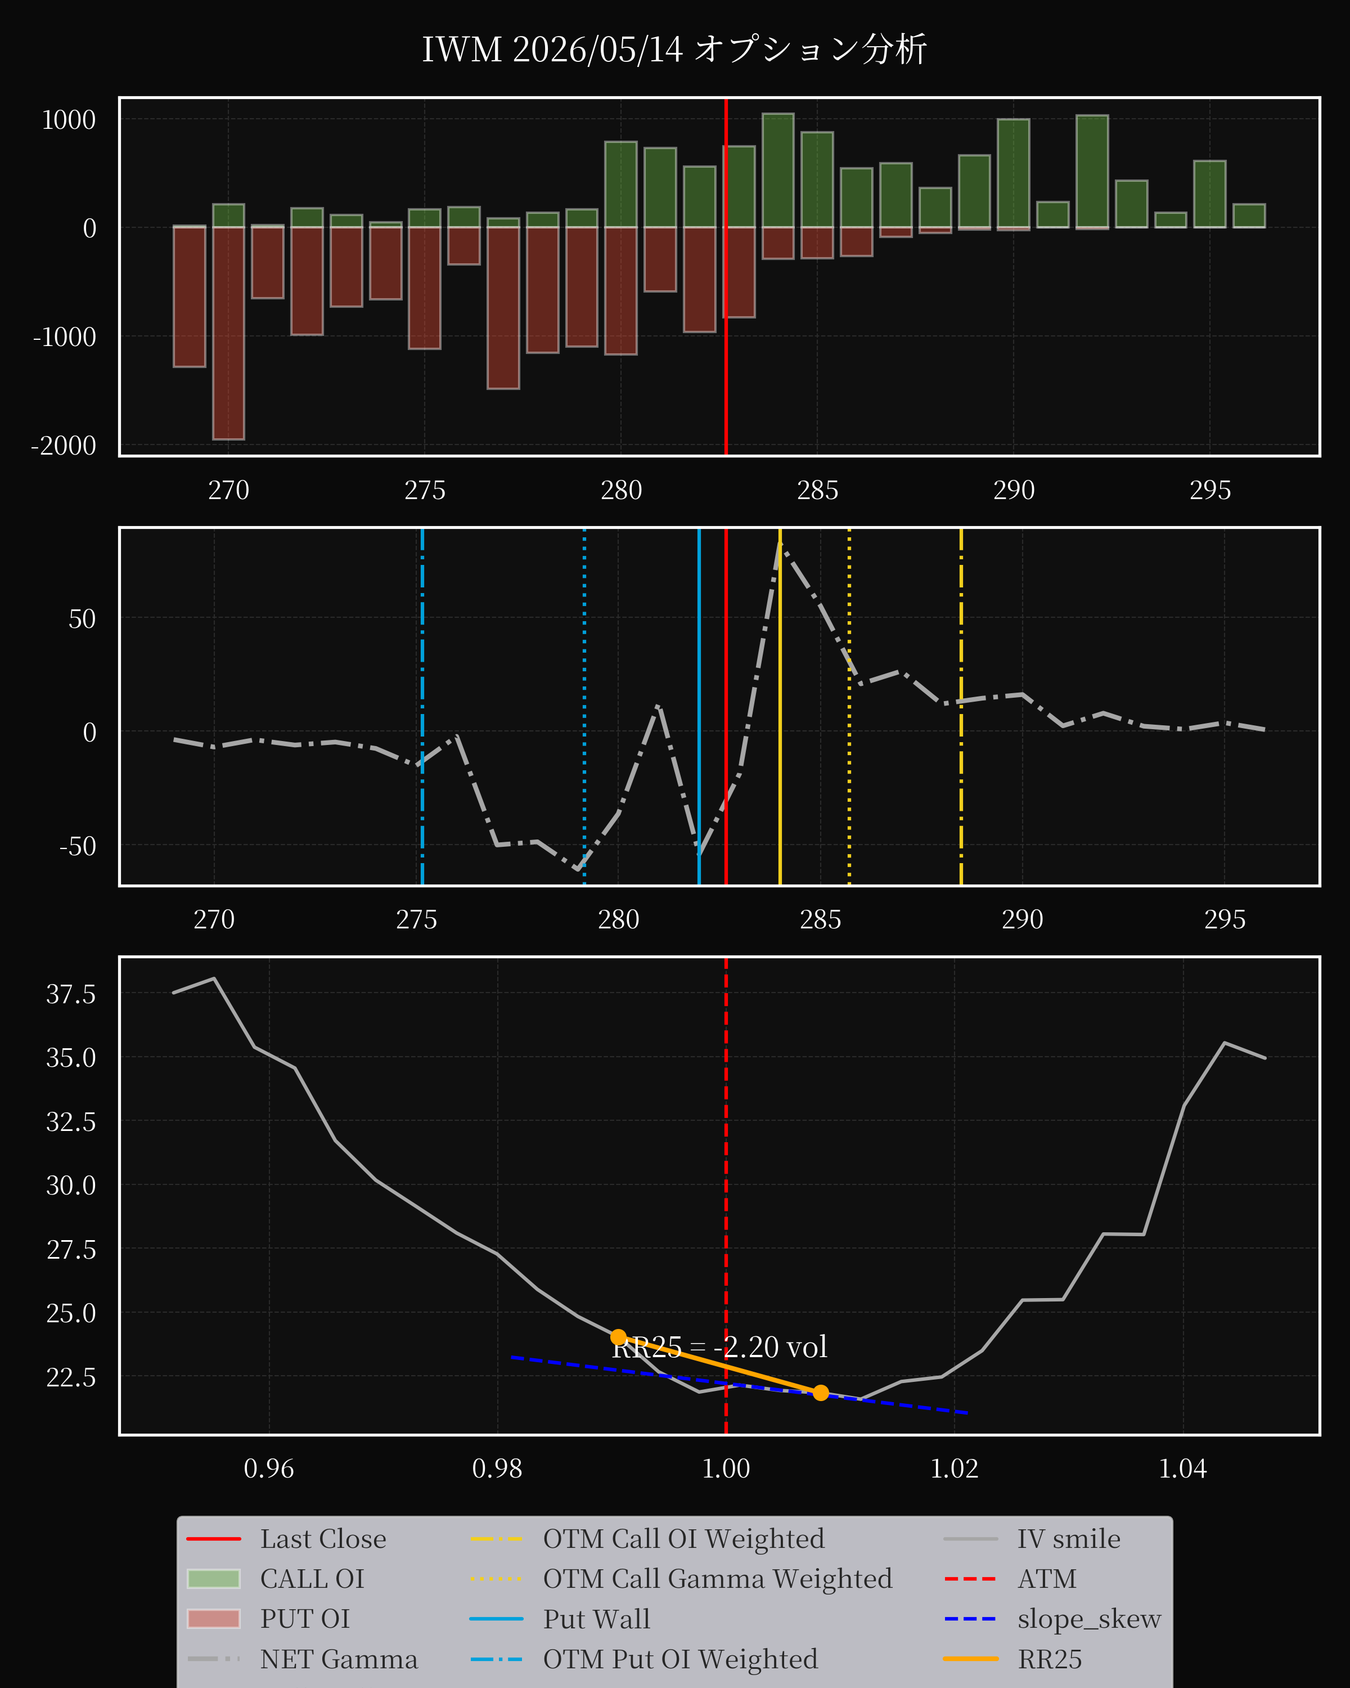Click the green call OI bar at strike 290

1014,174
